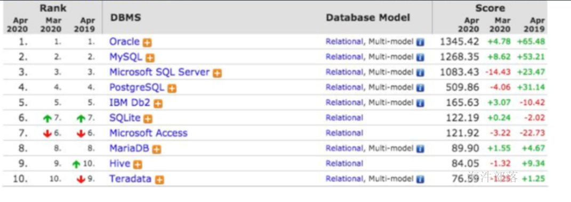Click the Relational model link in Hive row

pyautogui.click(x=344, y=164)
